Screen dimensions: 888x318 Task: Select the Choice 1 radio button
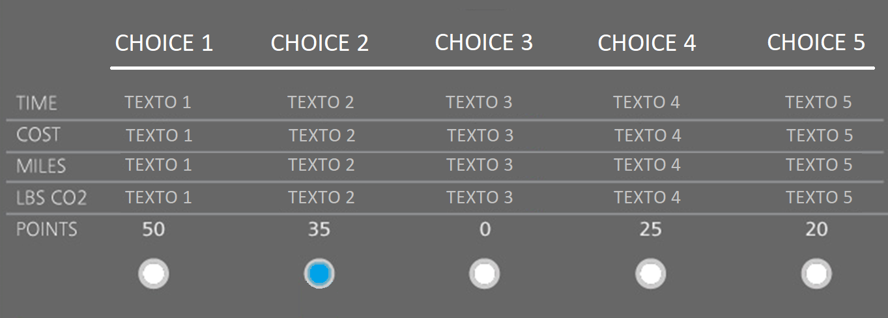coord(154,274)
